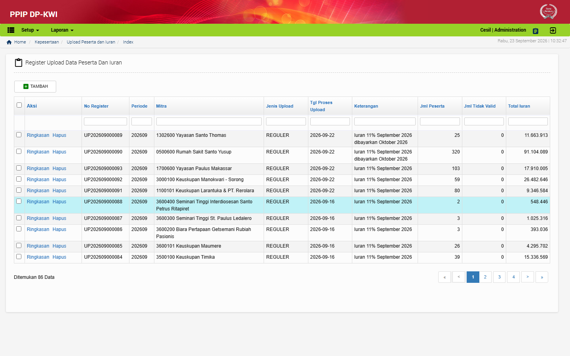Open Kepesertaan breadcrumb link
This screenshot has width=570, height=356.
47,42
